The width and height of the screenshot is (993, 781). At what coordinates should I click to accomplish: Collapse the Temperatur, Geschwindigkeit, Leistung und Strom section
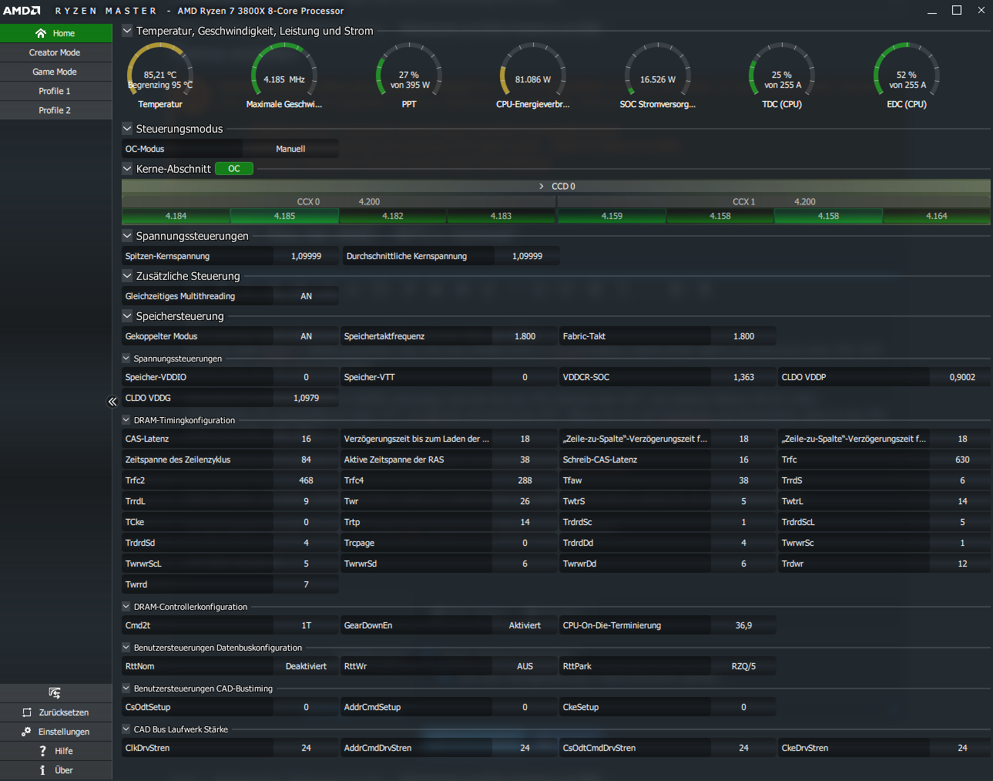(127, 31)
